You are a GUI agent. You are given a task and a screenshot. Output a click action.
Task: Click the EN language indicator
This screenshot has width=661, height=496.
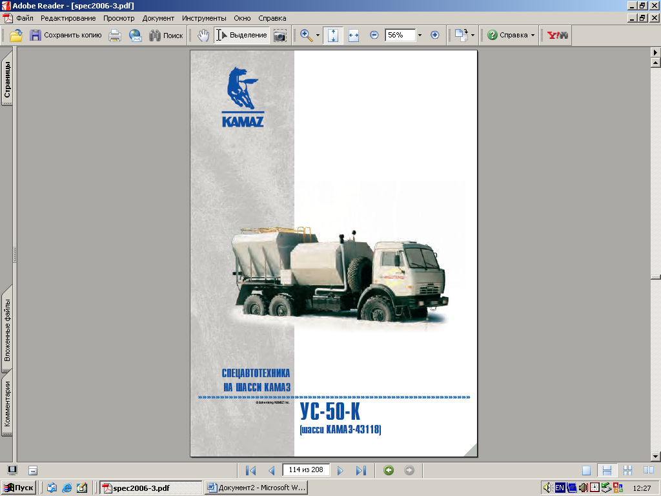(x=560, y=488)
